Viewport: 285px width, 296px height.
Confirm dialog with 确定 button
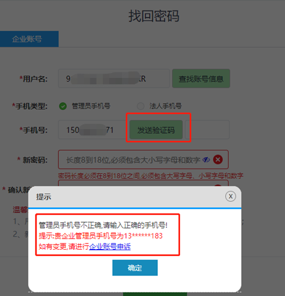tap(135, 267)
